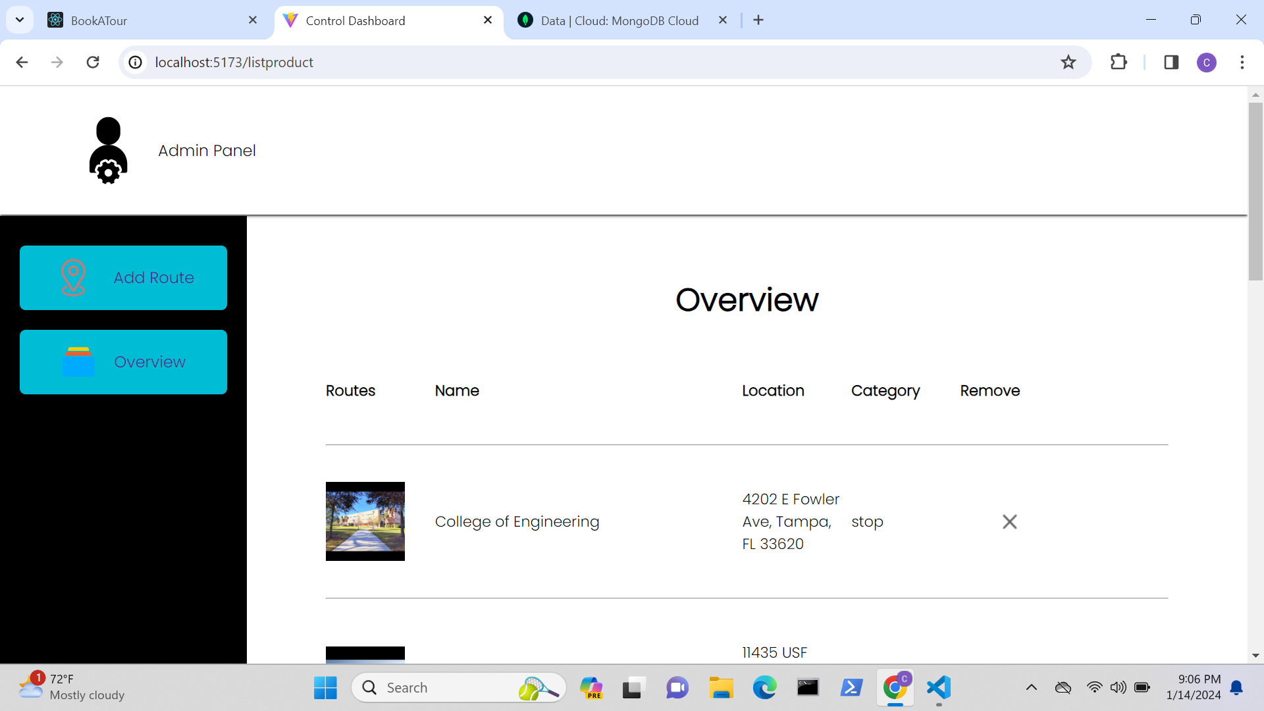Switch to the MongoDB Cloud tab
The height and width of the screenshot is (711, 1264).
point(619,20)
